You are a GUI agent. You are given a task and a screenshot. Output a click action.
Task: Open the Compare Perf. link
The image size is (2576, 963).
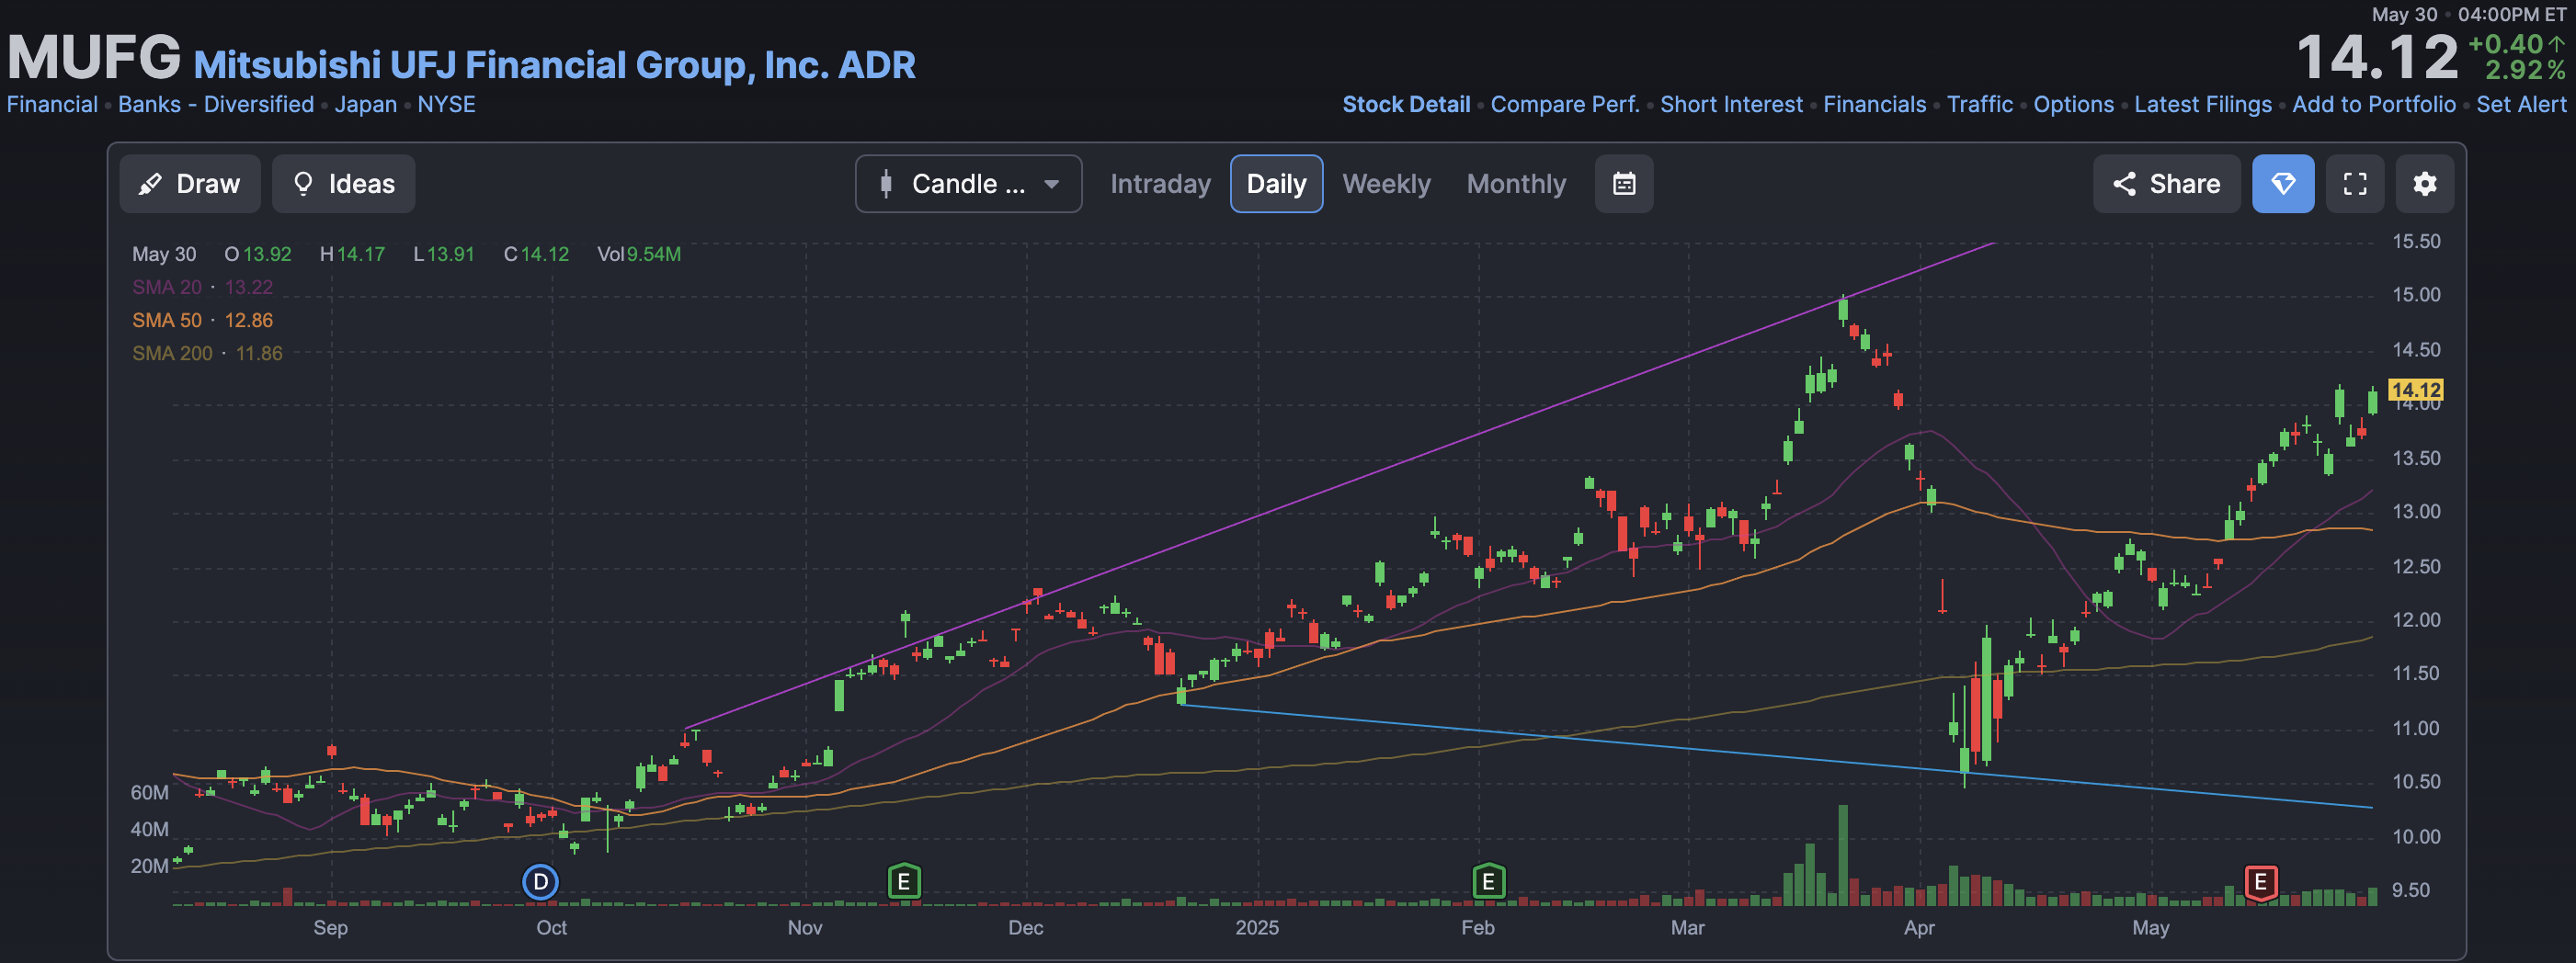pyautogui.click(x=1565, y=104)
